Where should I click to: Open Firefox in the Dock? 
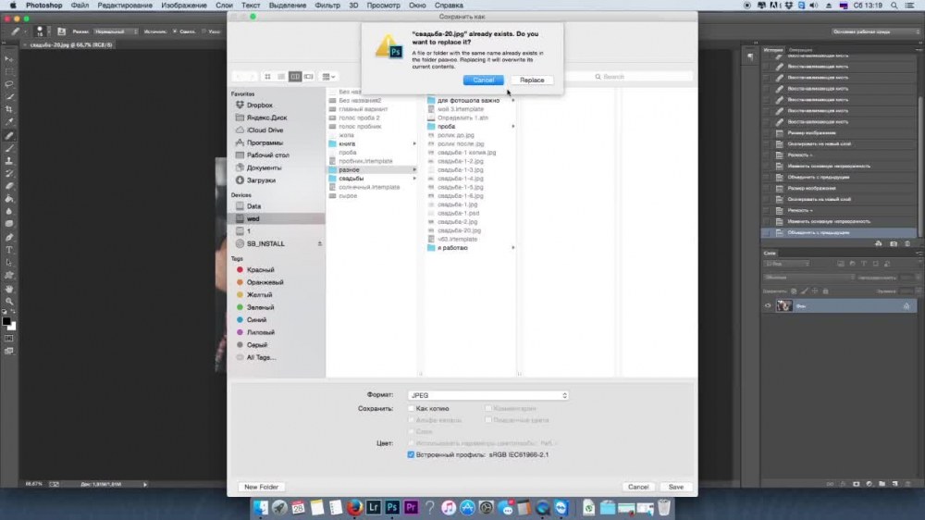tap(355, 507)
